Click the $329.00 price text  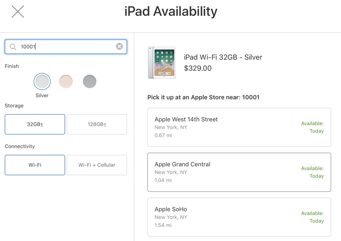[x=198, y=68]
